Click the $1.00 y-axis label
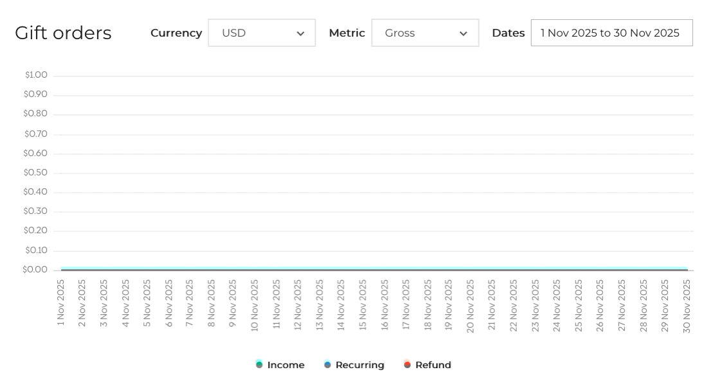 click(36, 75)
